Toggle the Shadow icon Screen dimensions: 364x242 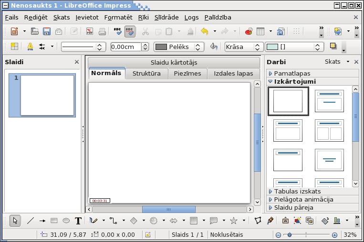tap(333, 46)
